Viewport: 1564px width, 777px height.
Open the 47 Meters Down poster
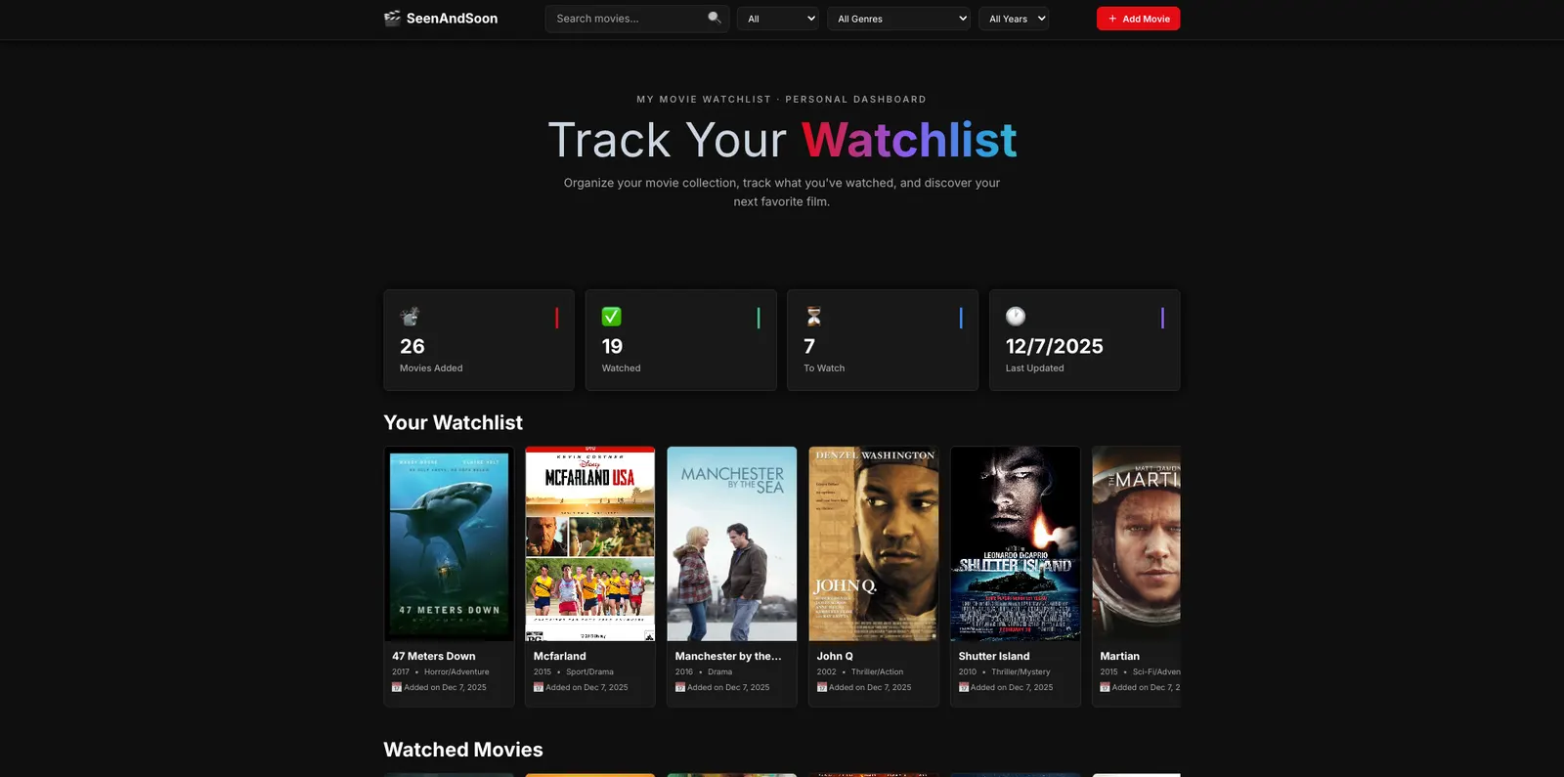[x=449, y=544]
